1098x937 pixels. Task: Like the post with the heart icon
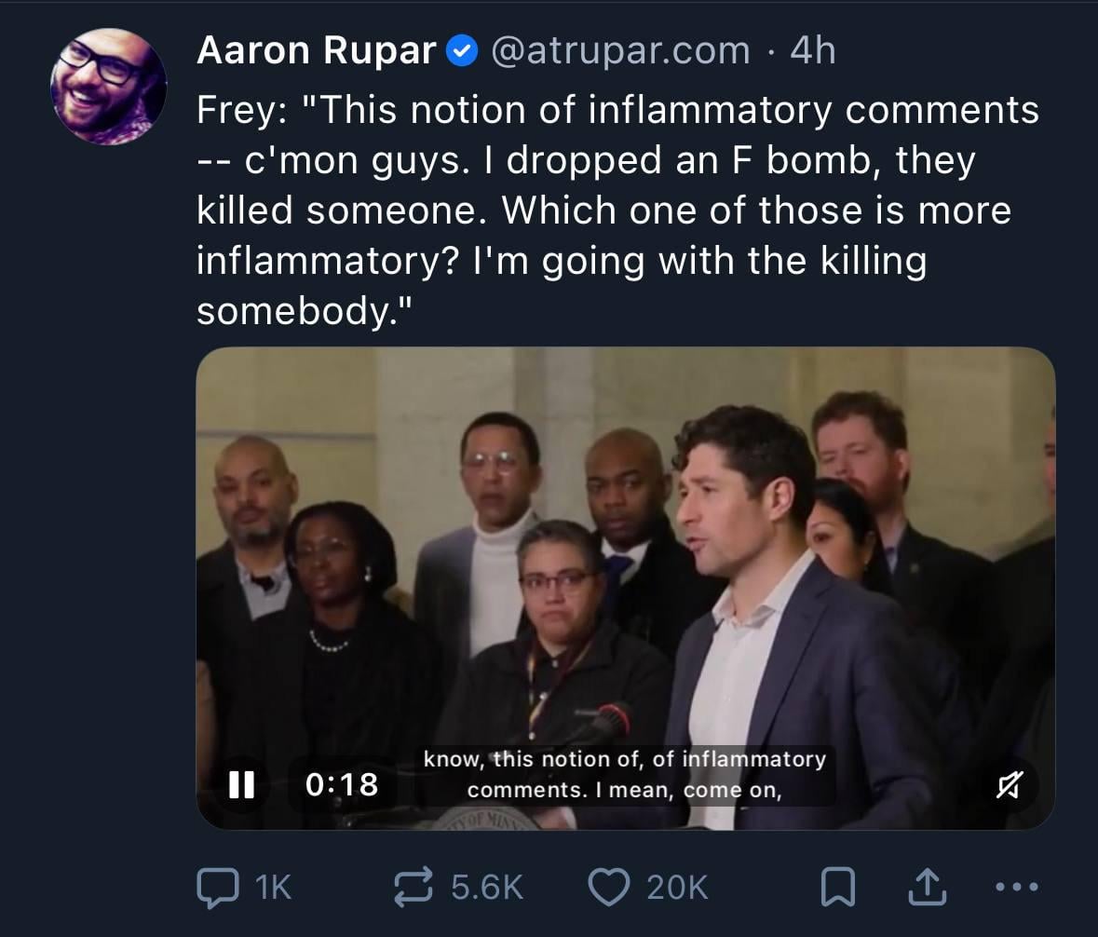coord(609,887)
